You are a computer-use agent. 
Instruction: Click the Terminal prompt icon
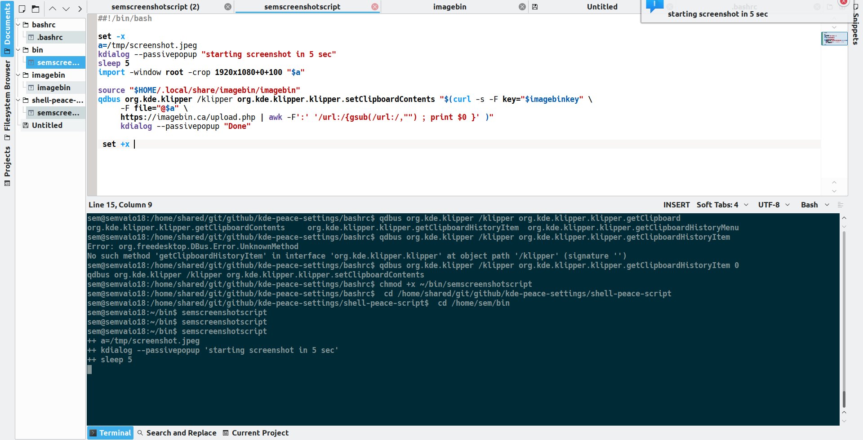pos(93,433)
